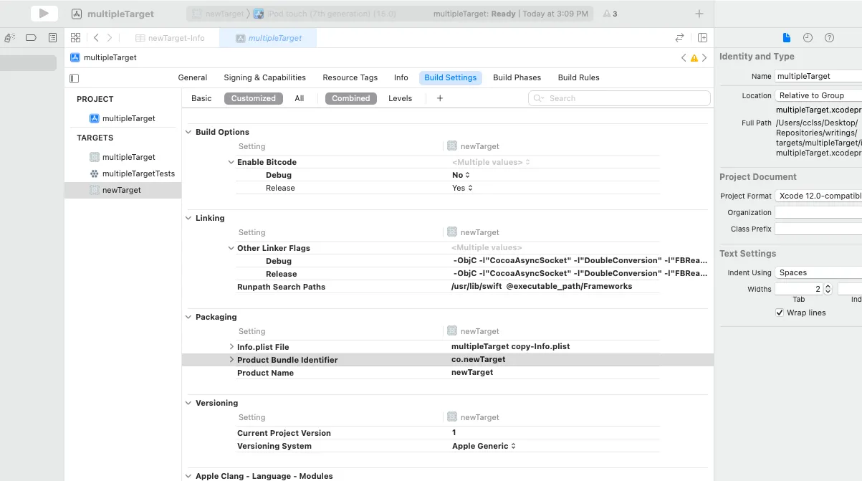Jump to the previous issue chevron

684,58
